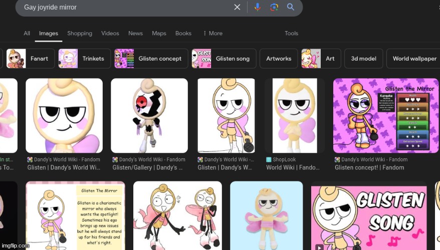Viewport: 440px width, 250px height.
Task: Open the GLISTEN SONG video thumbnail
Action: pyautogui.click(x=369, y=215)
